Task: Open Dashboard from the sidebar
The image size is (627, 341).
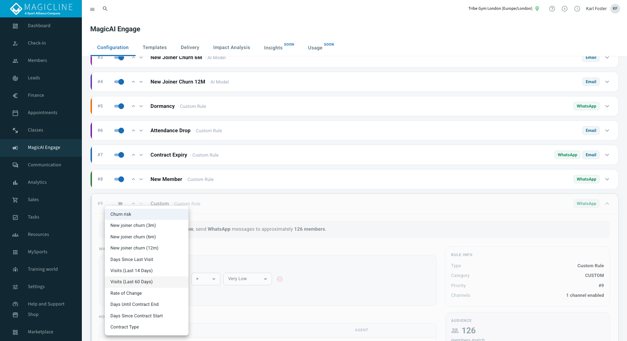Action: click(x=41, y=26)
